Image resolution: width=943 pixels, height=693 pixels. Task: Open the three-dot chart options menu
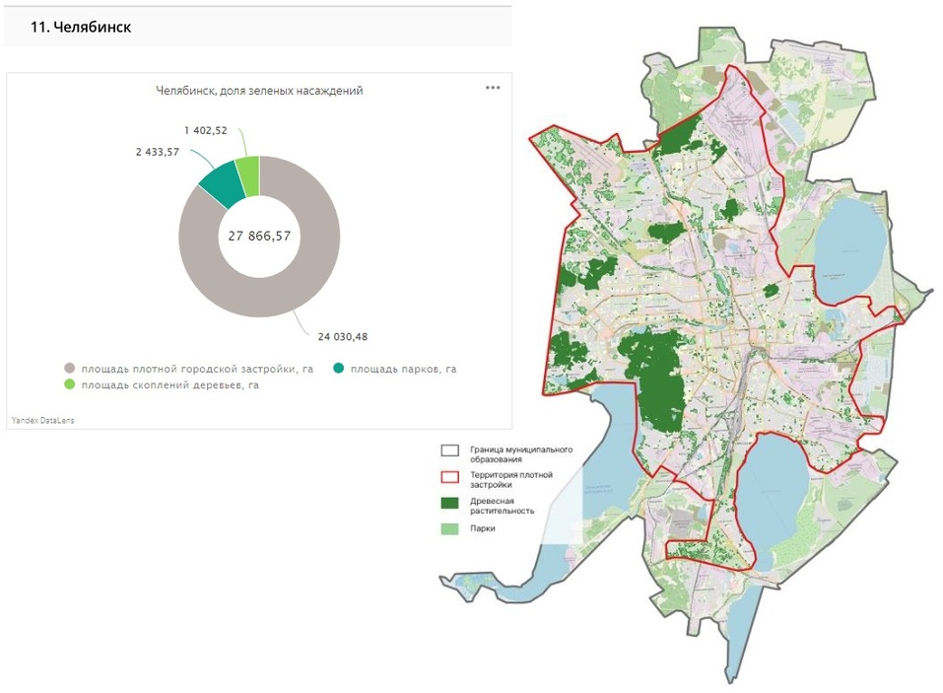[493, 88]
